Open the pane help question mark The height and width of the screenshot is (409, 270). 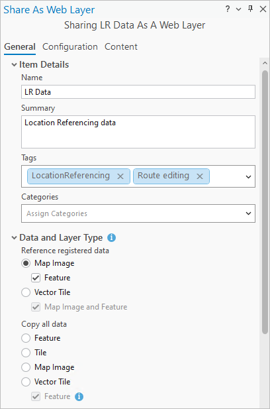pos(228,9)
